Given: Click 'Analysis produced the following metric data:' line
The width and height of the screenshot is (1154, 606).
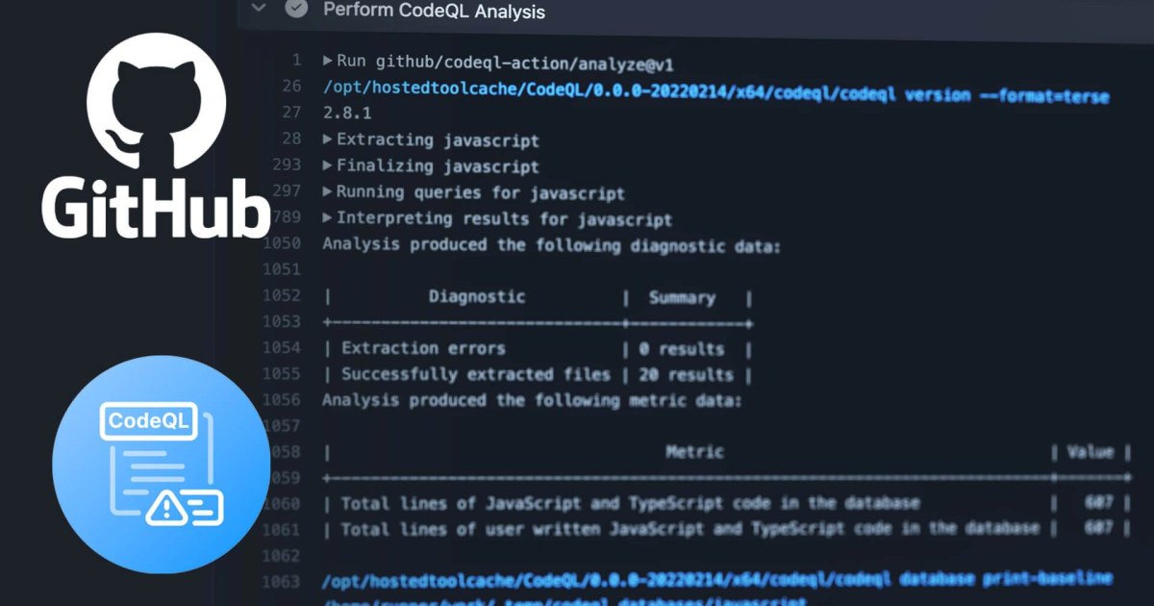Looking at the screenshot, I should (x=532, y=400).
